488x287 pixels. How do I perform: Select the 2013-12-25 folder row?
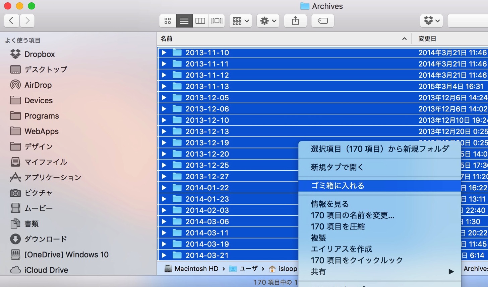(x=228, y=165)
